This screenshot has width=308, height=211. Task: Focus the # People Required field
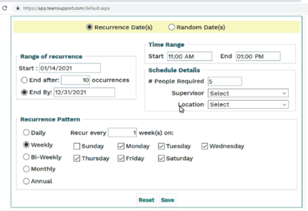(225, 81)
